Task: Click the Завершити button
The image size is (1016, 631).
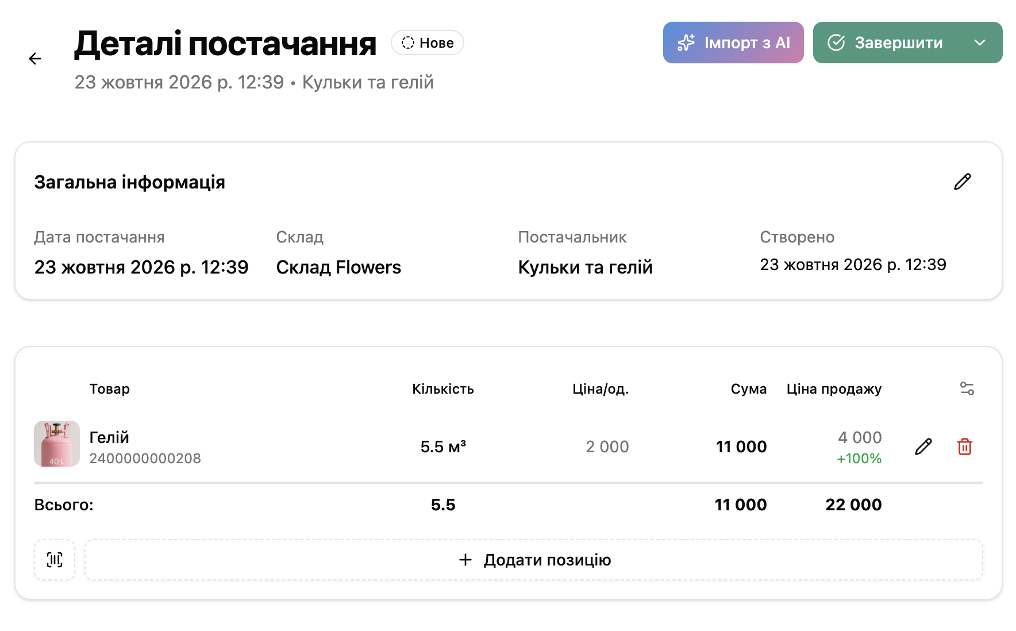Action: [x=886, y=43]
